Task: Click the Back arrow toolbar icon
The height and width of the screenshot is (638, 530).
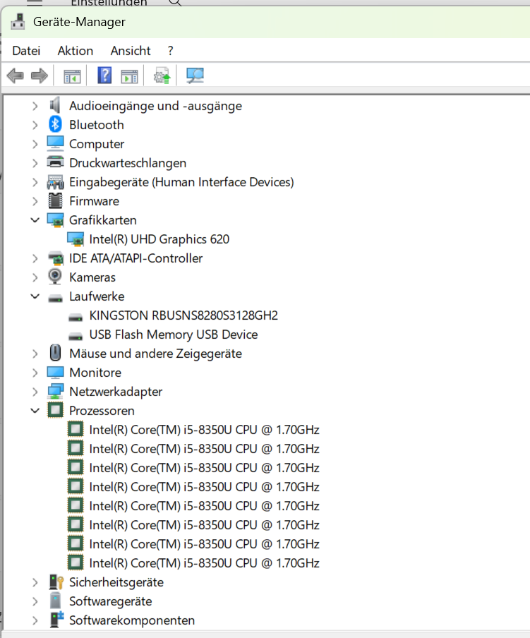Action: click(16, 76)
